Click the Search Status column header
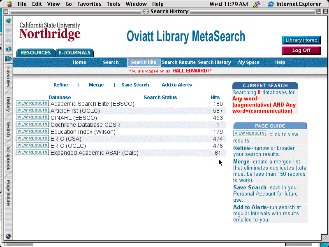 click(160, 98)
